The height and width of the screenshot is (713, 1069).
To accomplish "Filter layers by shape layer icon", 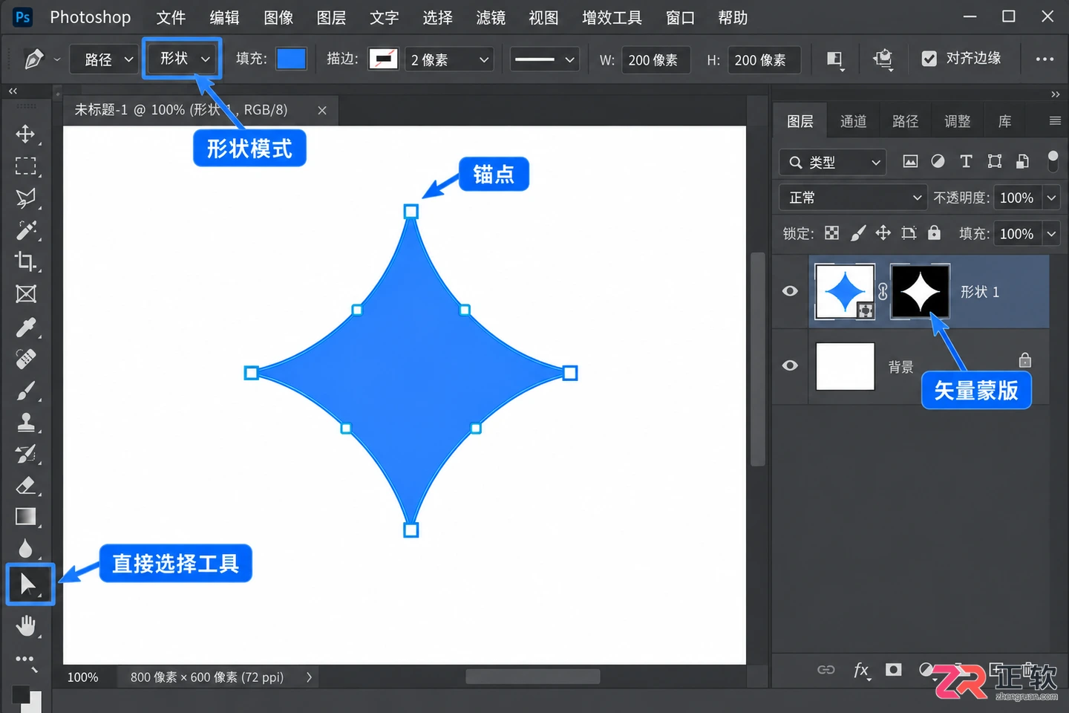I will [995, 161].
